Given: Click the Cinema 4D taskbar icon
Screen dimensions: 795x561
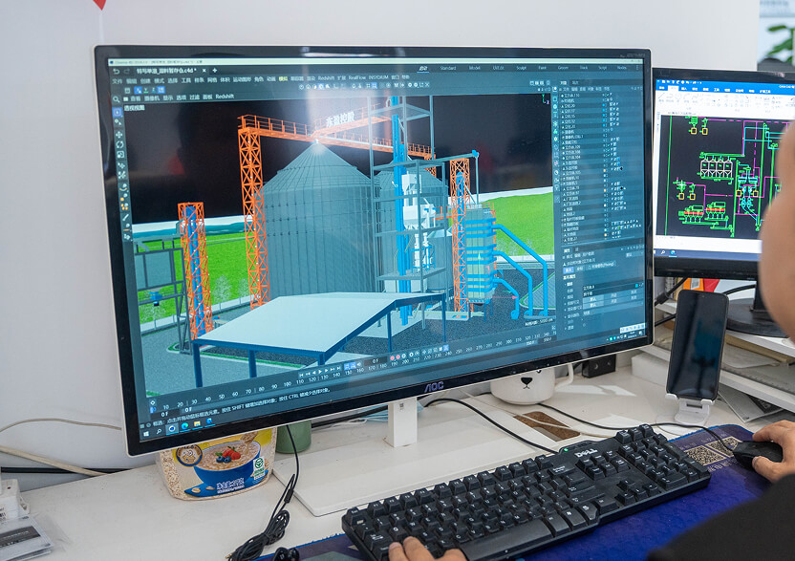Looking at the screenshot, I should pos(172,428).
